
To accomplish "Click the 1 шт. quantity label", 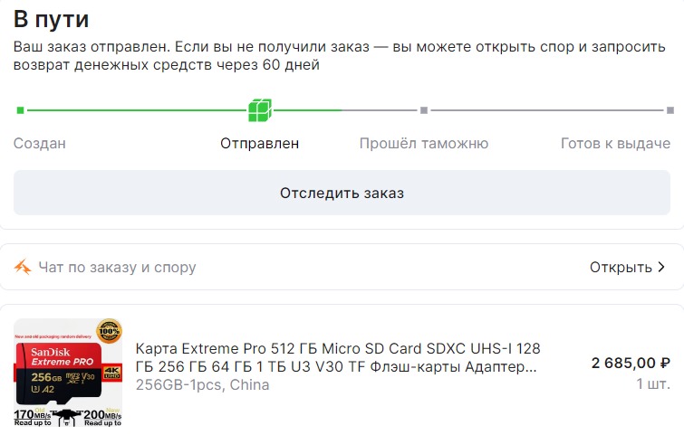I will coord(652,383).
